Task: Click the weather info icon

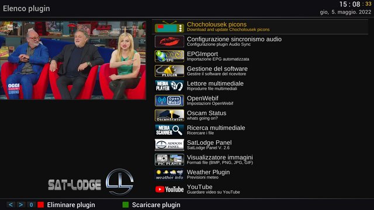Action: (x=169, y=174)
